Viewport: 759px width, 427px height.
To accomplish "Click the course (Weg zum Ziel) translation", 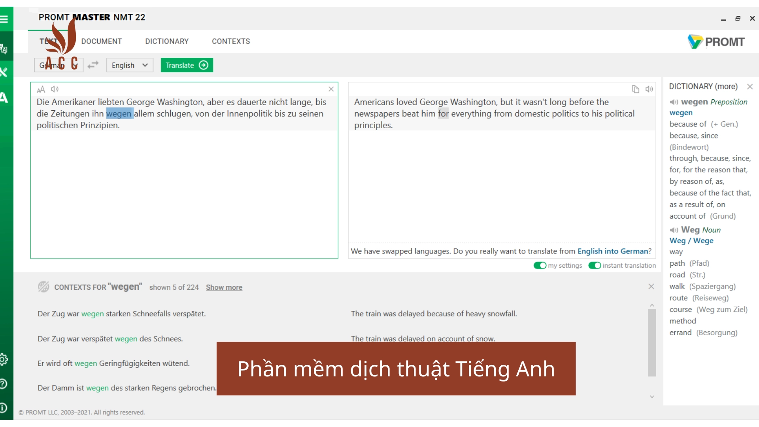I will pyautogui.click(x=708, y=309).
